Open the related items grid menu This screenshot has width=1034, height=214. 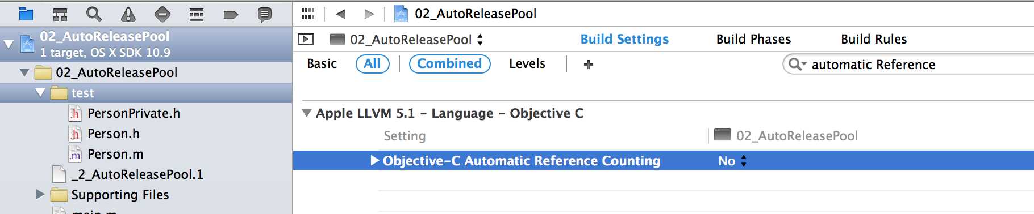[308, 14]
